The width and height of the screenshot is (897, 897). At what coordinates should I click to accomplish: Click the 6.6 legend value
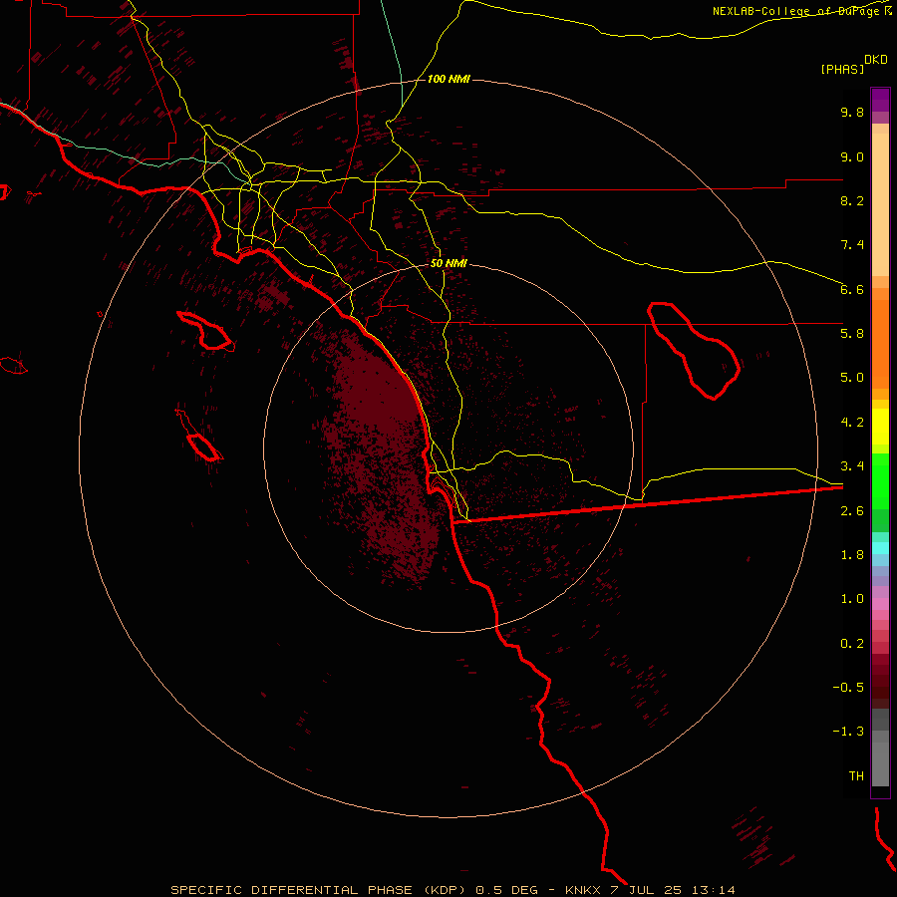point(852,289)
